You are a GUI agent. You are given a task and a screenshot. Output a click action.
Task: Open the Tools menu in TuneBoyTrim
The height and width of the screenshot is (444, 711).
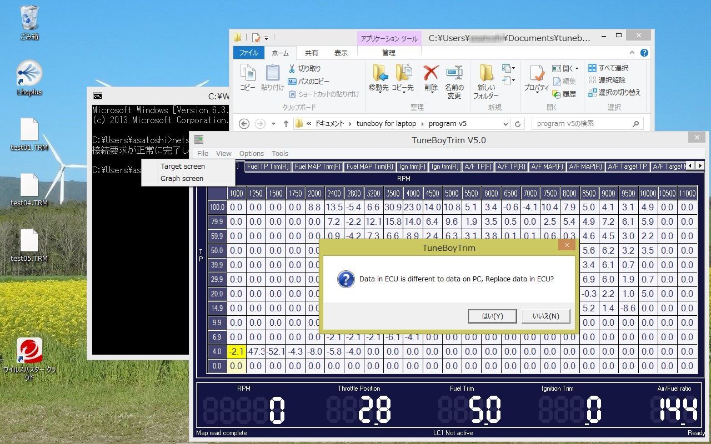click(x=280, y=154)
